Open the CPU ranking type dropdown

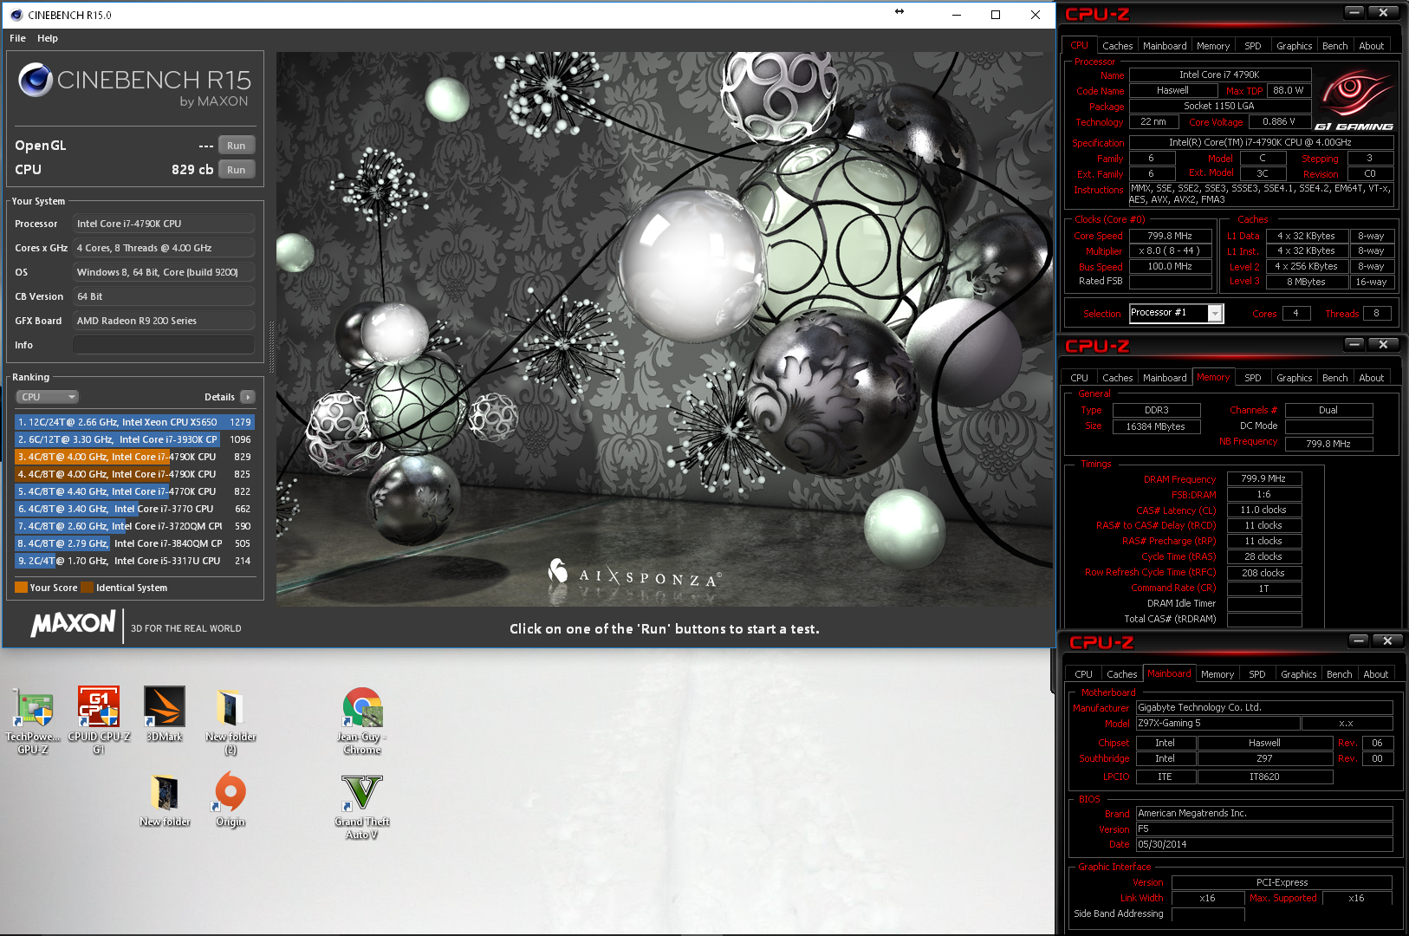coord(48,397)
